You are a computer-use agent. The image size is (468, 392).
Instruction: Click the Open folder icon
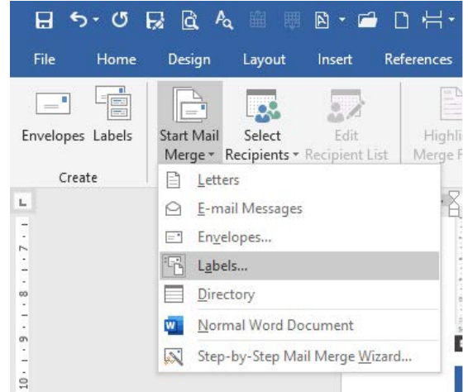367,21
